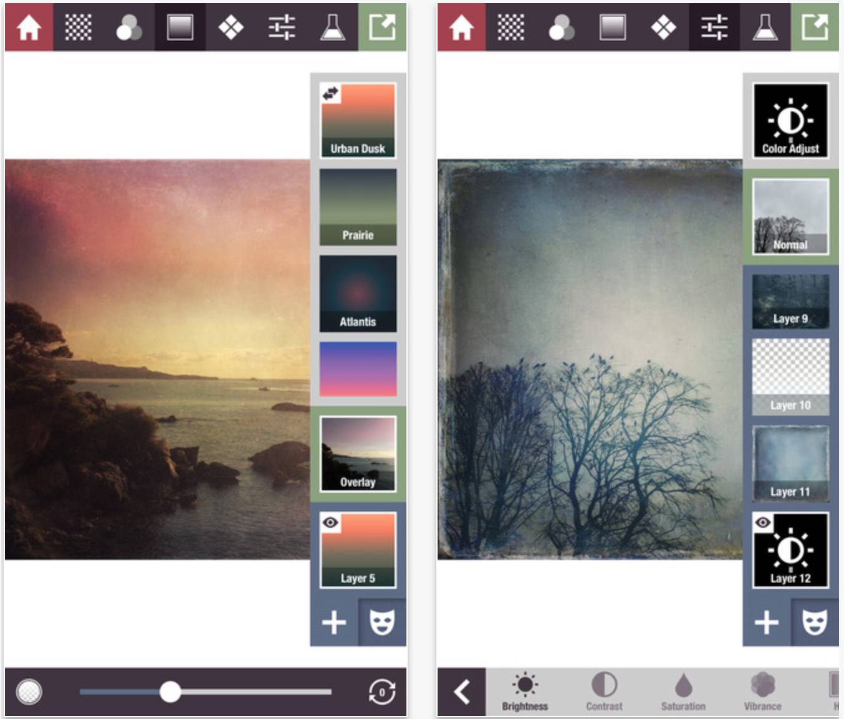Toggle Layer 5 visibility eye
Viewport: 844px width, 719px height.
point(330,522)
